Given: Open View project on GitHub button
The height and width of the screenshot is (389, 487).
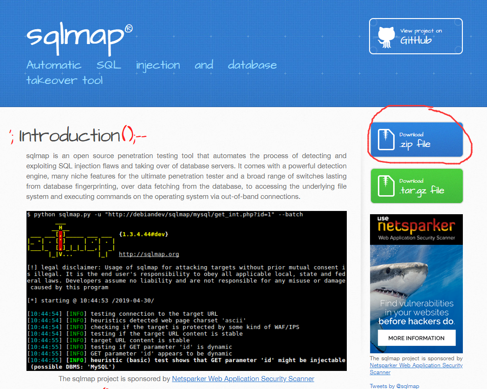Looking at the screenshot, I should pos(416,36).
